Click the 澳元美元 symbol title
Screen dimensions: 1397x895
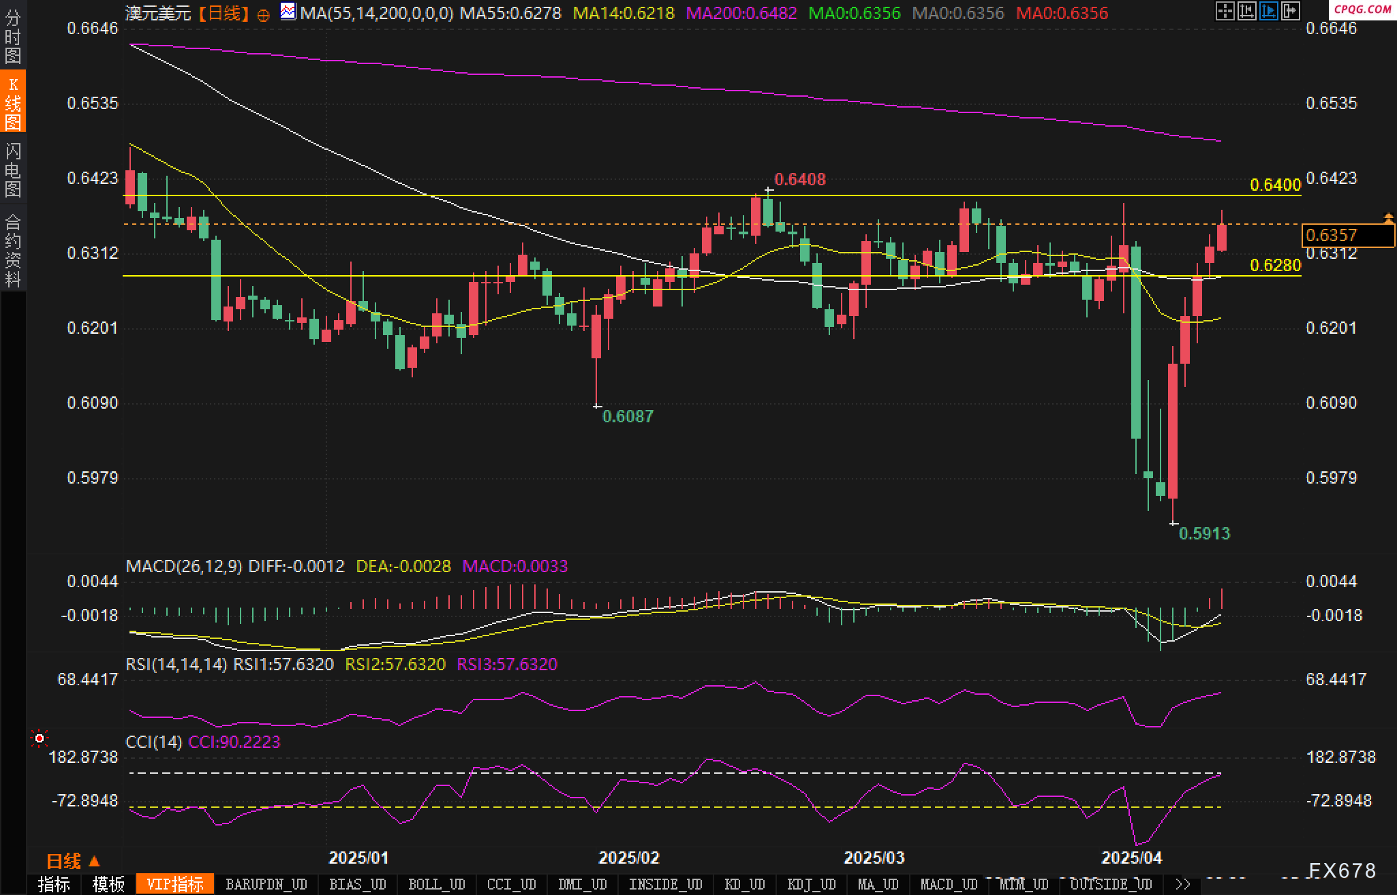(158, 13)
